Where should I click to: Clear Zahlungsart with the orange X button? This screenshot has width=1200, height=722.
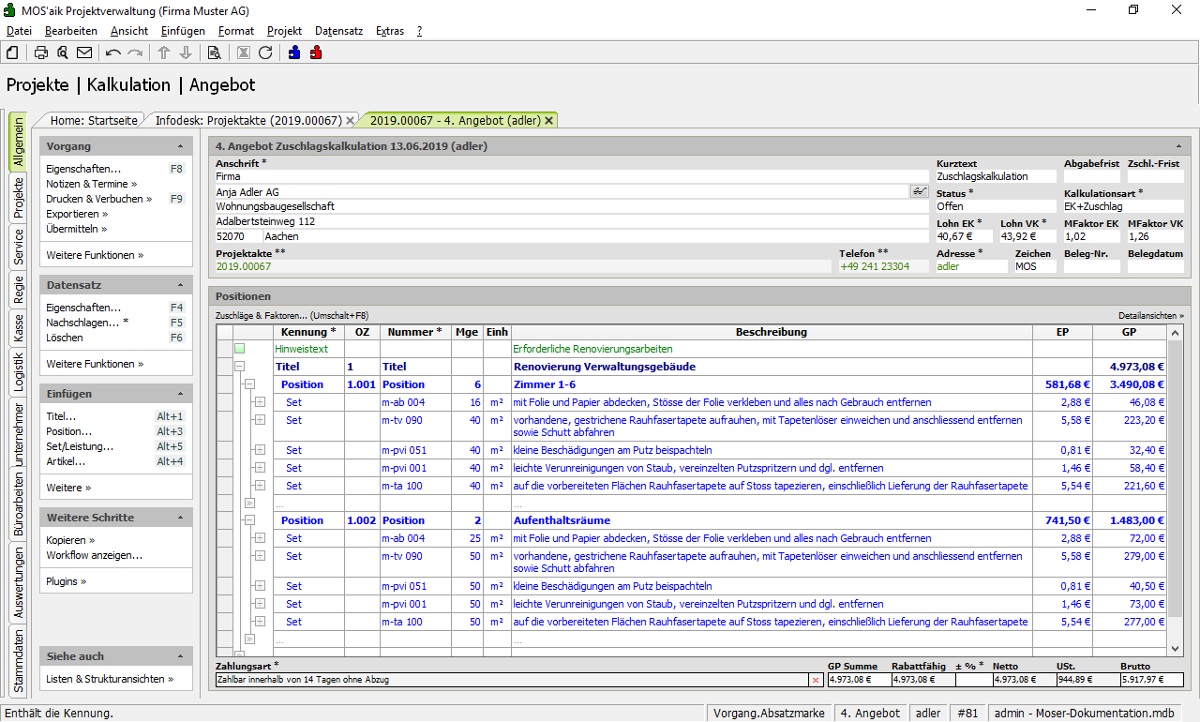[x=815, y=680]
